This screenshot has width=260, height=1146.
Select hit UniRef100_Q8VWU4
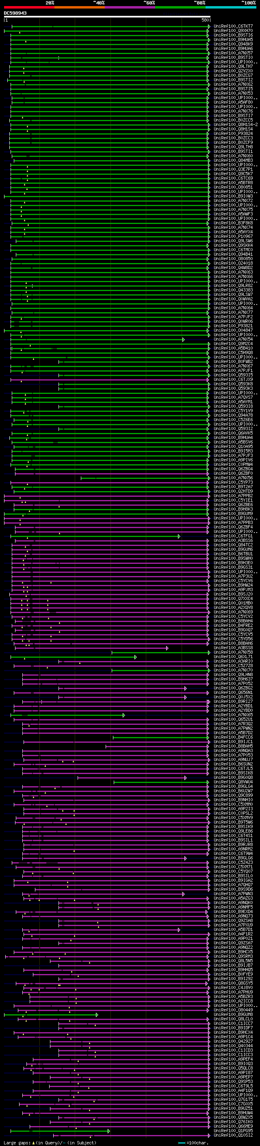coord(233,783)
